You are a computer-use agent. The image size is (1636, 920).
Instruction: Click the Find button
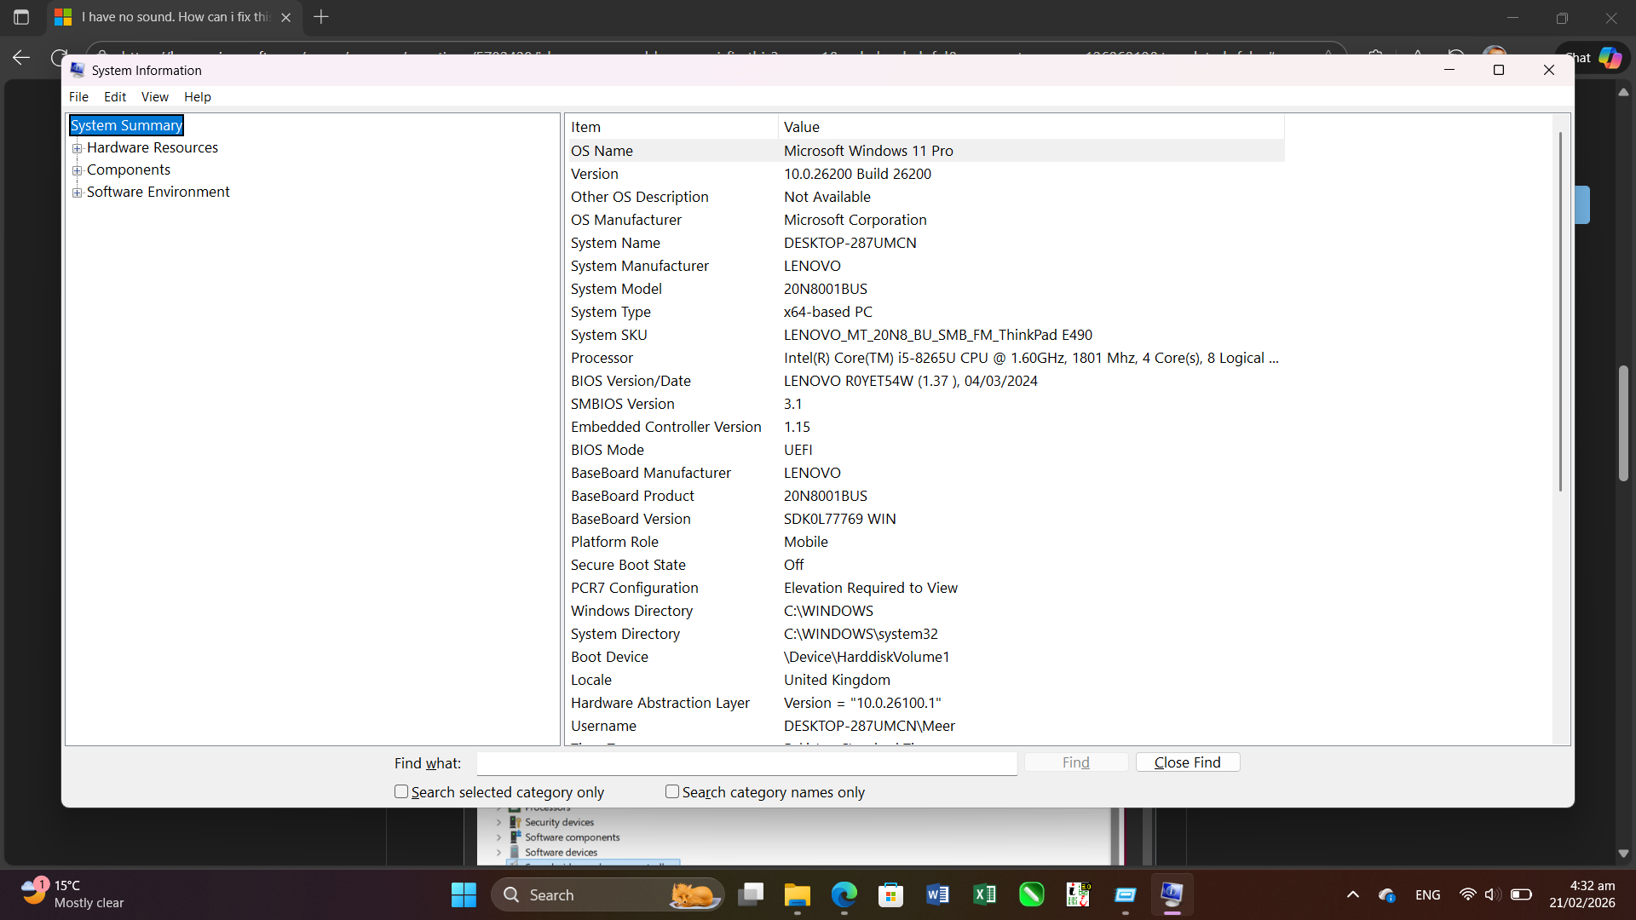pos(1076,762)
